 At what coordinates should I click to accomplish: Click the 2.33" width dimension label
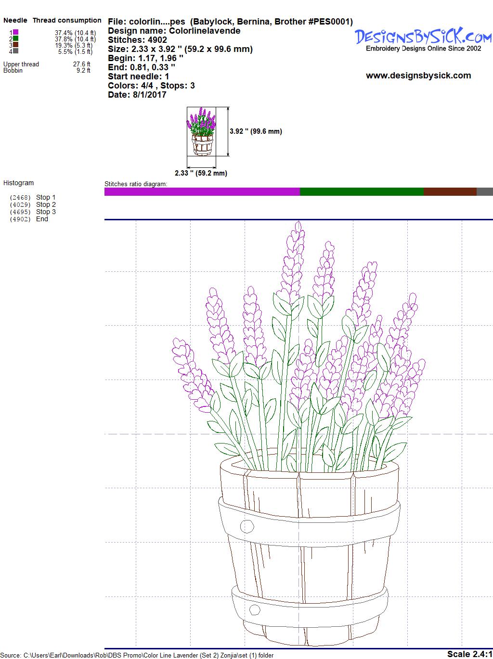201,173
